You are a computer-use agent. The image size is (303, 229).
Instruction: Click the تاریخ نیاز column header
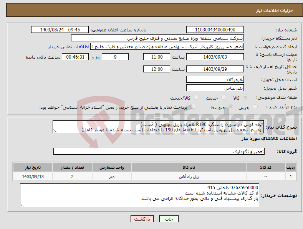tap(33, 167)
